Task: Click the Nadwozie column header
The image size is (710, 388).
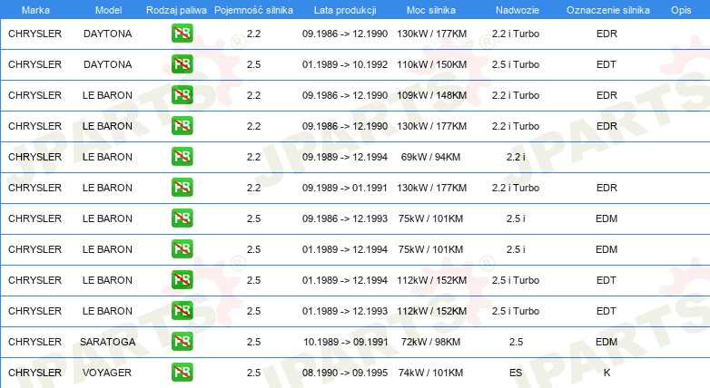Action: pos(518,10)
